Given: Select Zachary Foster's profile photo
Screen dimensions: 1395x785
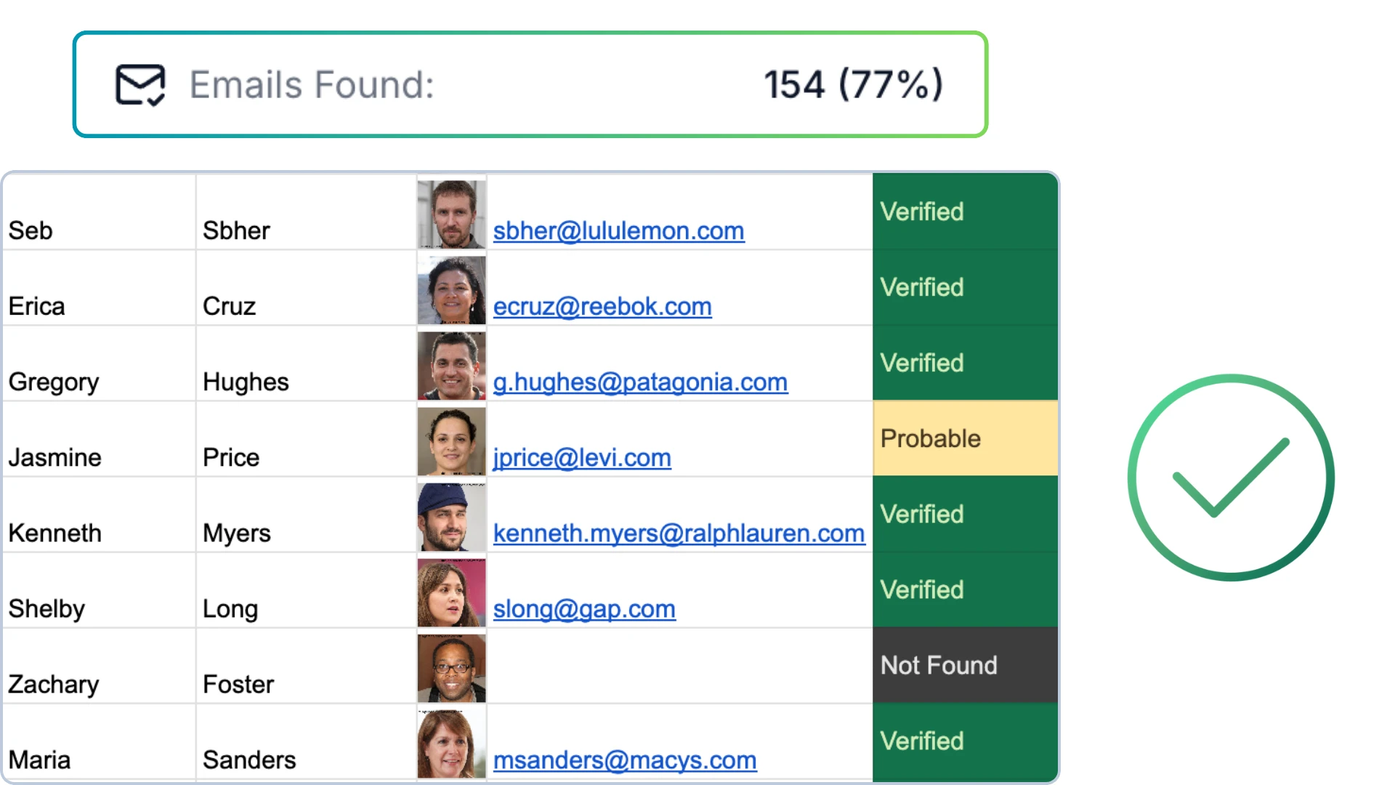Looking at the screenshot, I should (451, 668).
